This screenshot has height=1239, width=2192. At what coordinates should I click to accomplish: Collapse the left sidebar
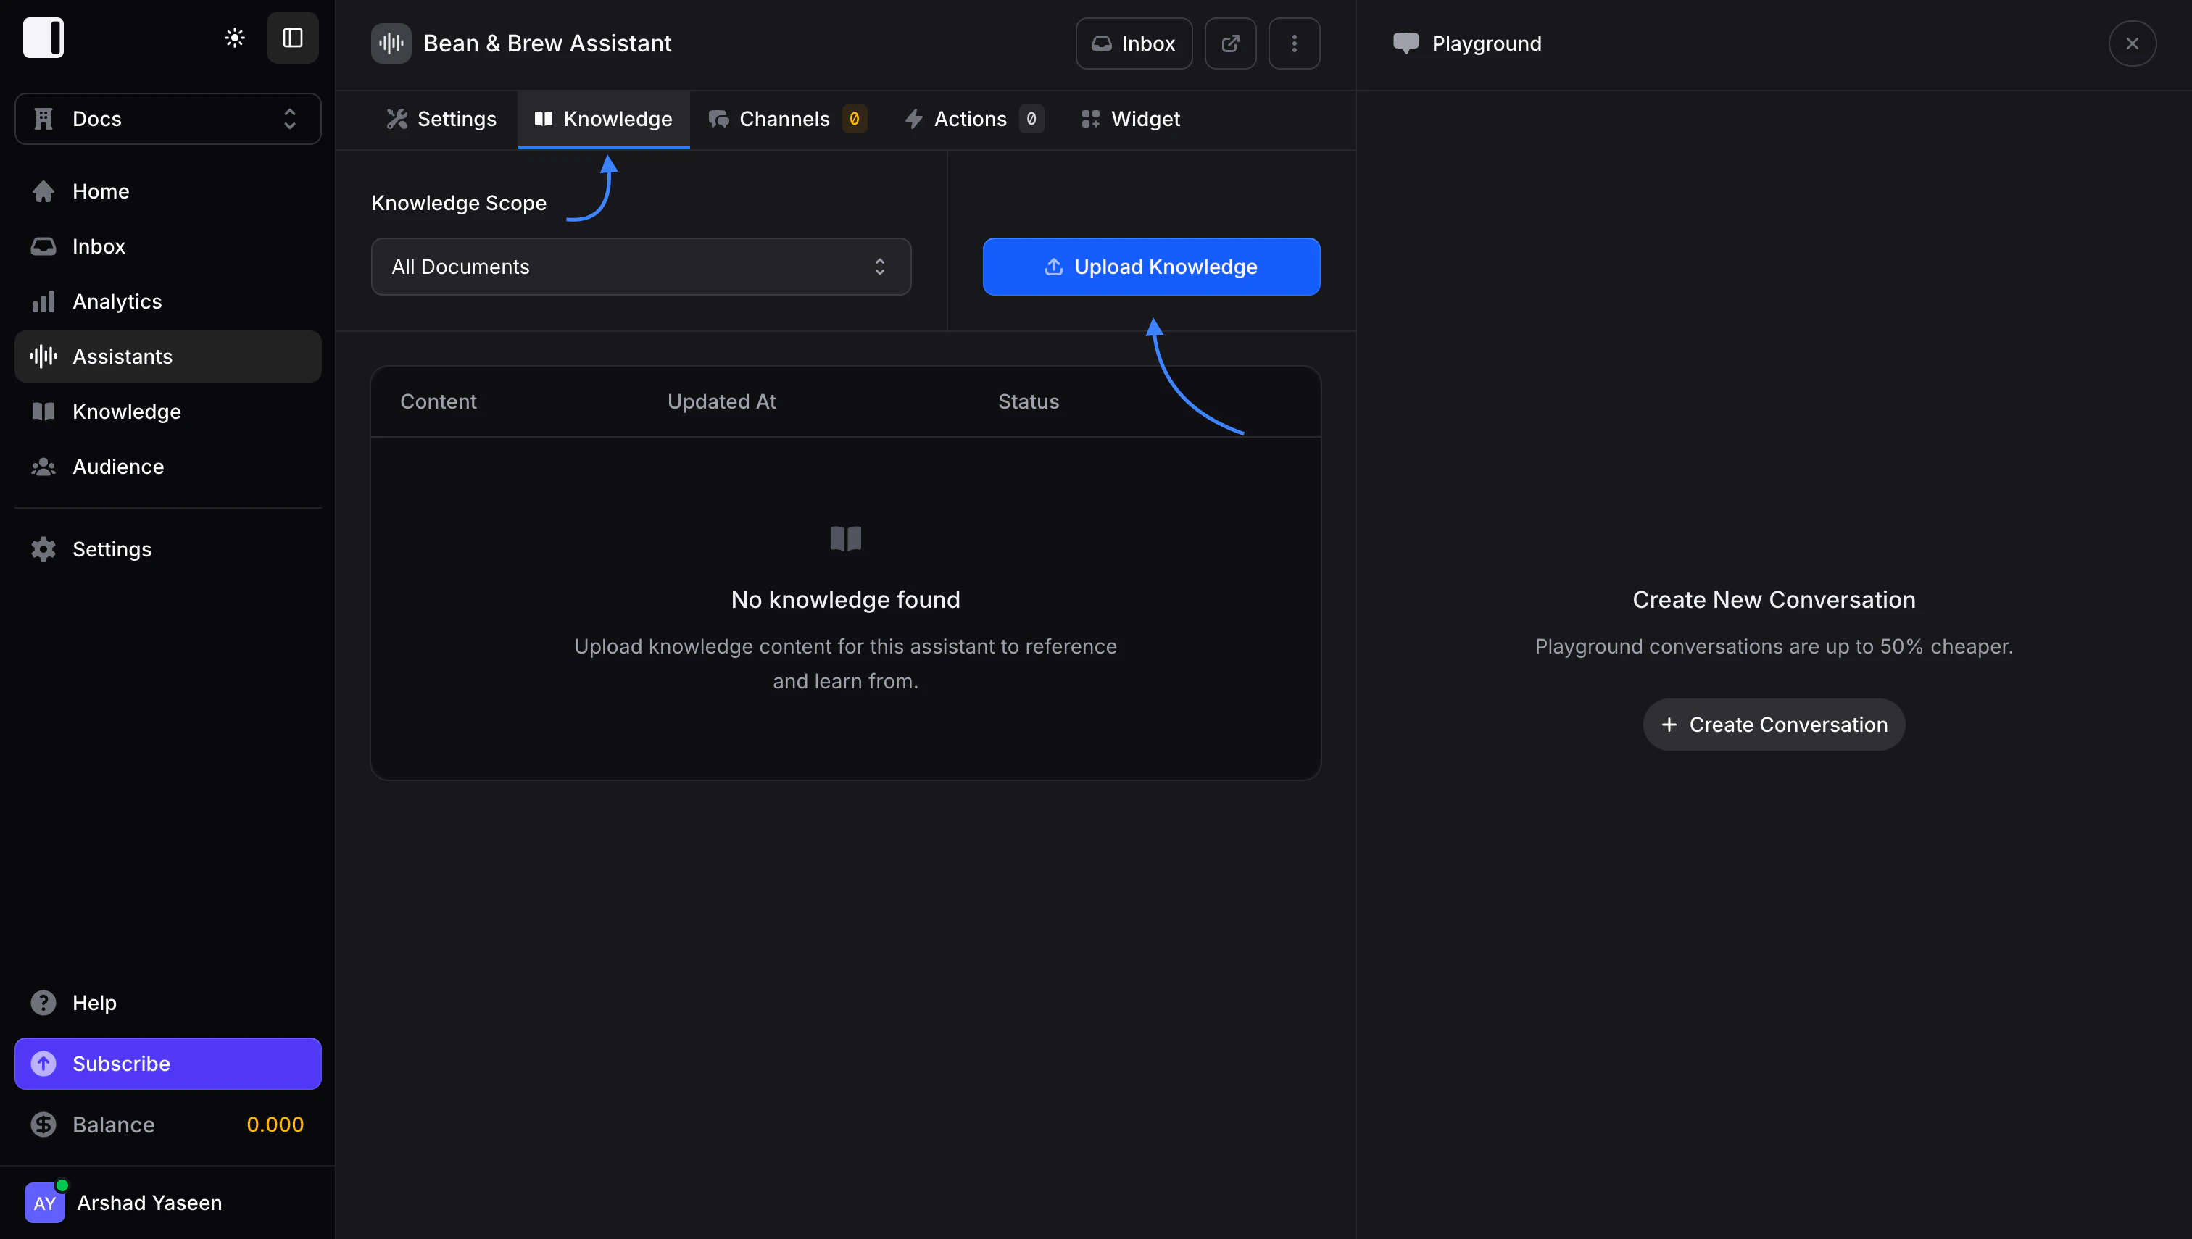[x=292, y=37]
